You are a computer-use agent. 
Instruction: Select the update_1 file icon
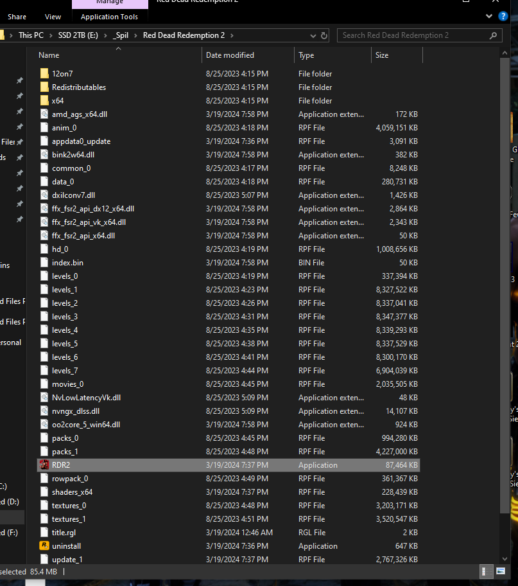click(x=44, y=560)
